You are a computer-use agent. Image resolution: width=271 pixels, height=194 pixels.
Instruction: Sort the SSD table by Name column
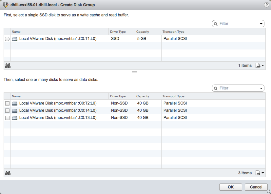point(60,32)
